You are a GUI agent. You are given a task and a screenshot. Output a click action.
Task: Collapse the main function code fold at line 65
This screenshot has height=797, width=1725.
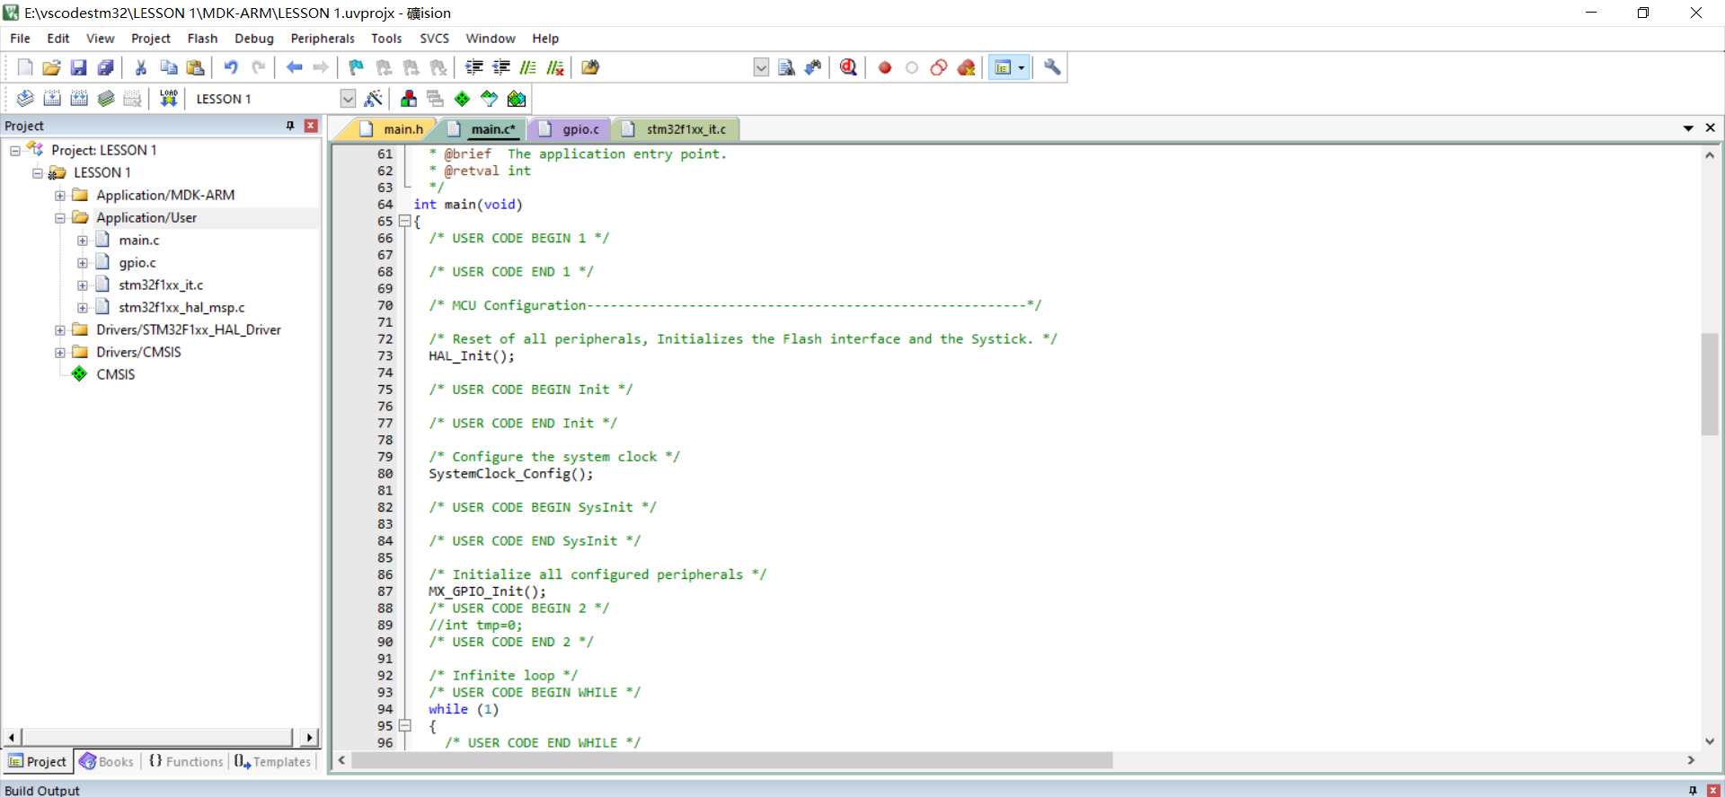[x=404, y=221]
